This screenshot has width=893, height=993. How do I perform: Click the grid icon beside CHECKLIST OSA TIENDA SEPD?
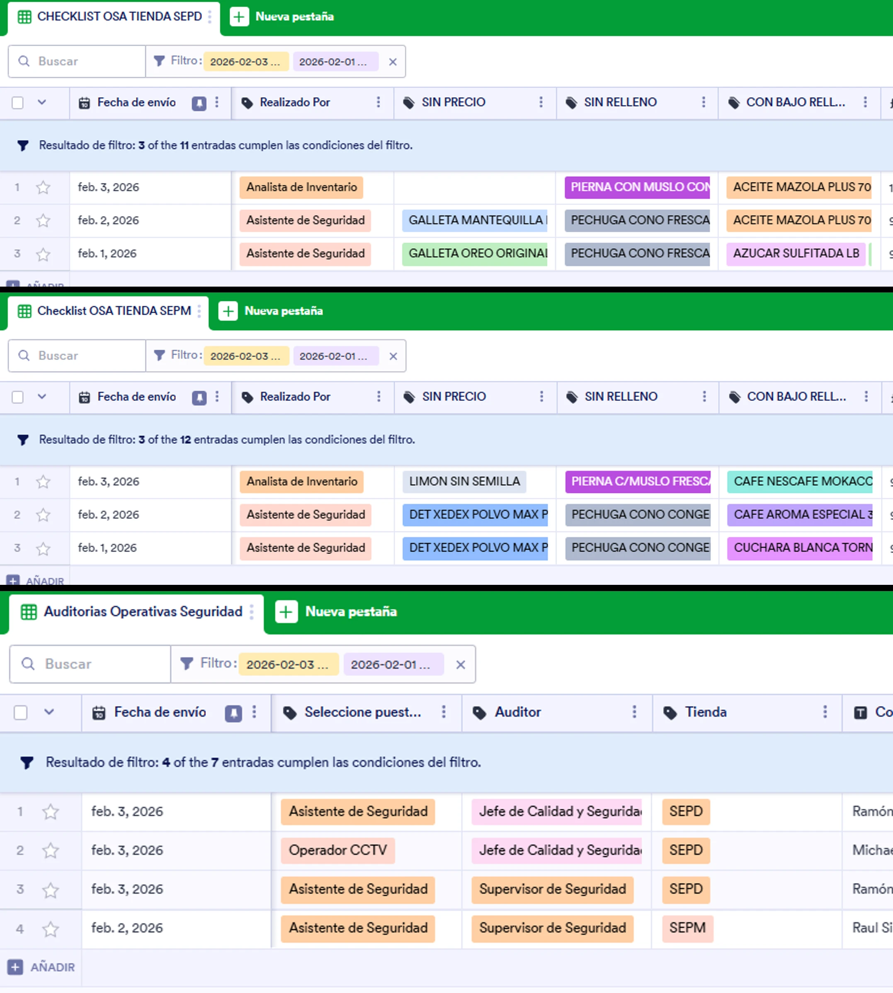click(24, 16)
